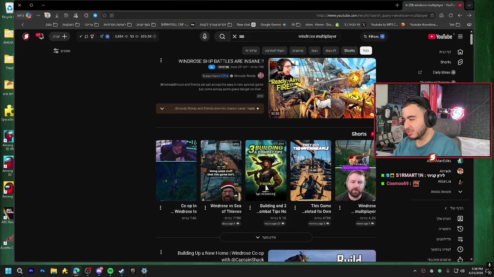This screenshot has height=277, width=494.
Task: Bookmark this page with the star icon
Action: (x=104, y=15)
